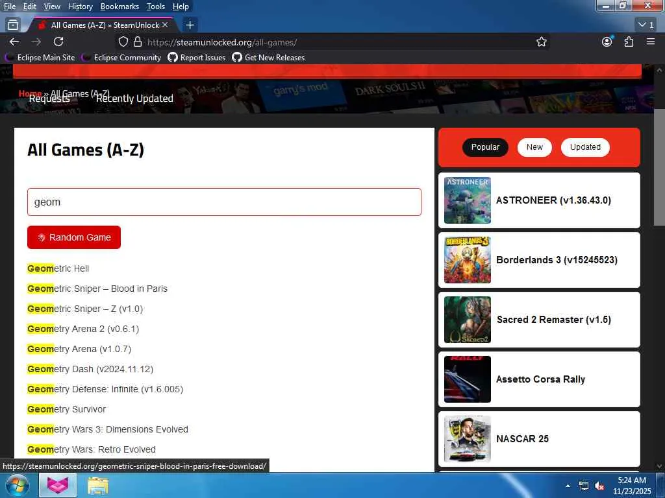Open the Help menu
665x498 pixels.
coord(181,6)
